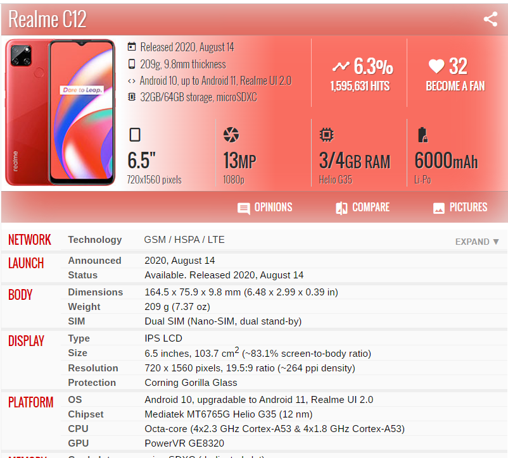Open the Protection spec link
The width and height of the screenshot is (508, 458).
(92, 383)
